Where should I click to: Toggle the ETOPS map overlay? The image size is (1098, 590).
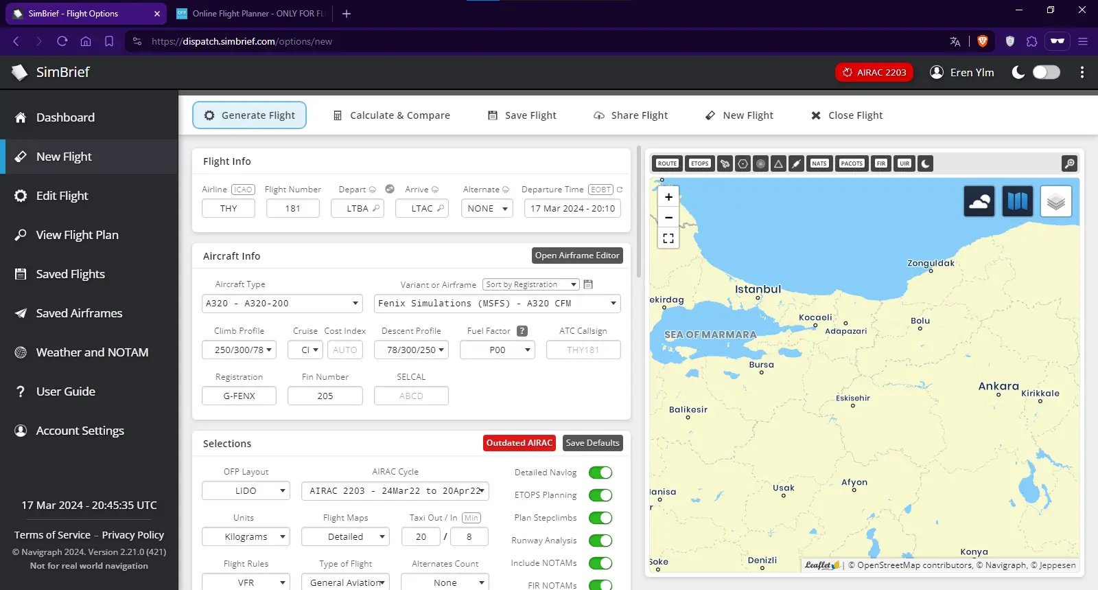pyautogui.click(x=700, y=163)
